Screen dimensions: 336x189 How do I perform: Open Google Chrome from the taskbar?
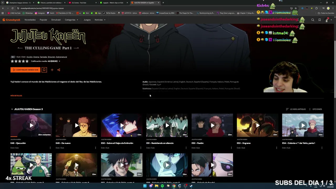174,186
